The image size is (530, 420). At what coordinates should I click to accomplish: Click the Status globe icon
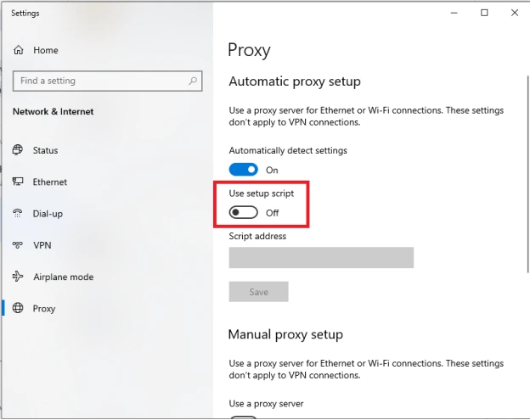[18, 150]
